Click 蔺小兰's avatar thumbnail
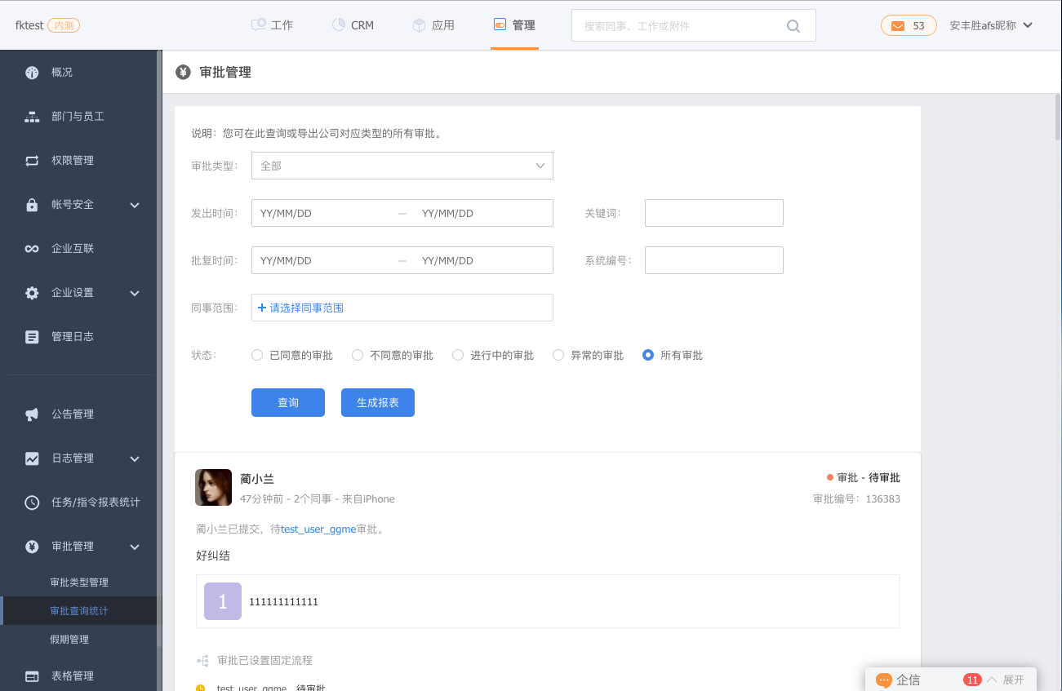 (213, 488)
